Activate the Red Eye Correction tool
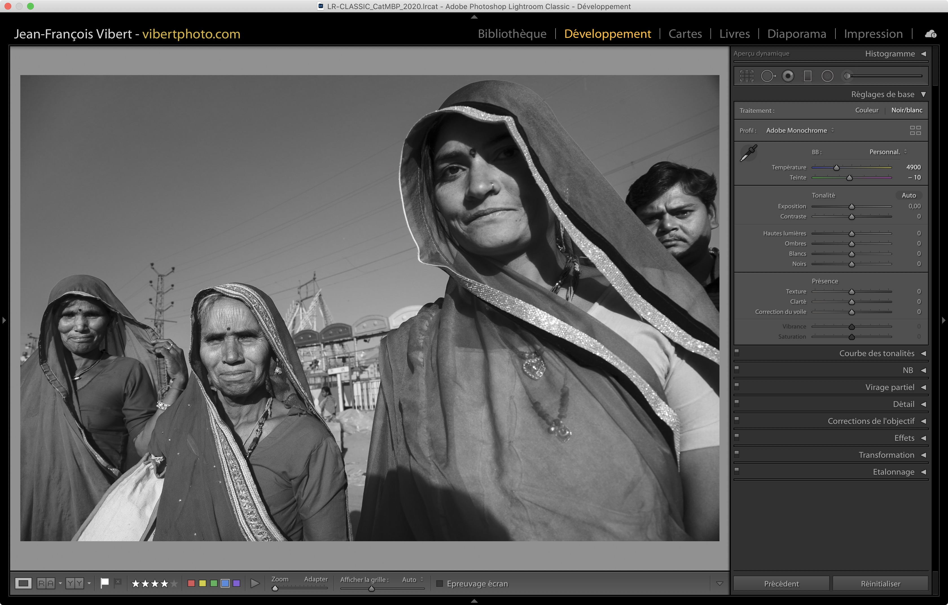 pyautogui.click(x=788, y=76)
